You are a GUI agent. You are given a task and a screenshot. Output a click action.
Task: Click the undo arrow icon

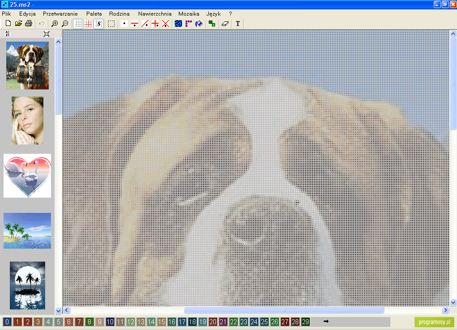click(x=42, y=24)
